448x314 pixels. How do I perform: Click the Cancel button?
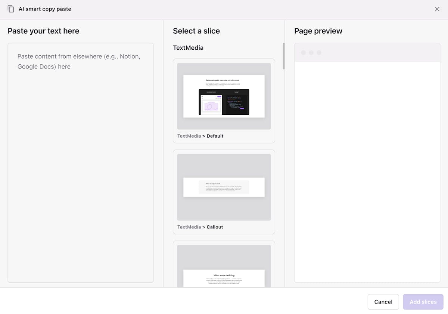(x=383, y=302)
